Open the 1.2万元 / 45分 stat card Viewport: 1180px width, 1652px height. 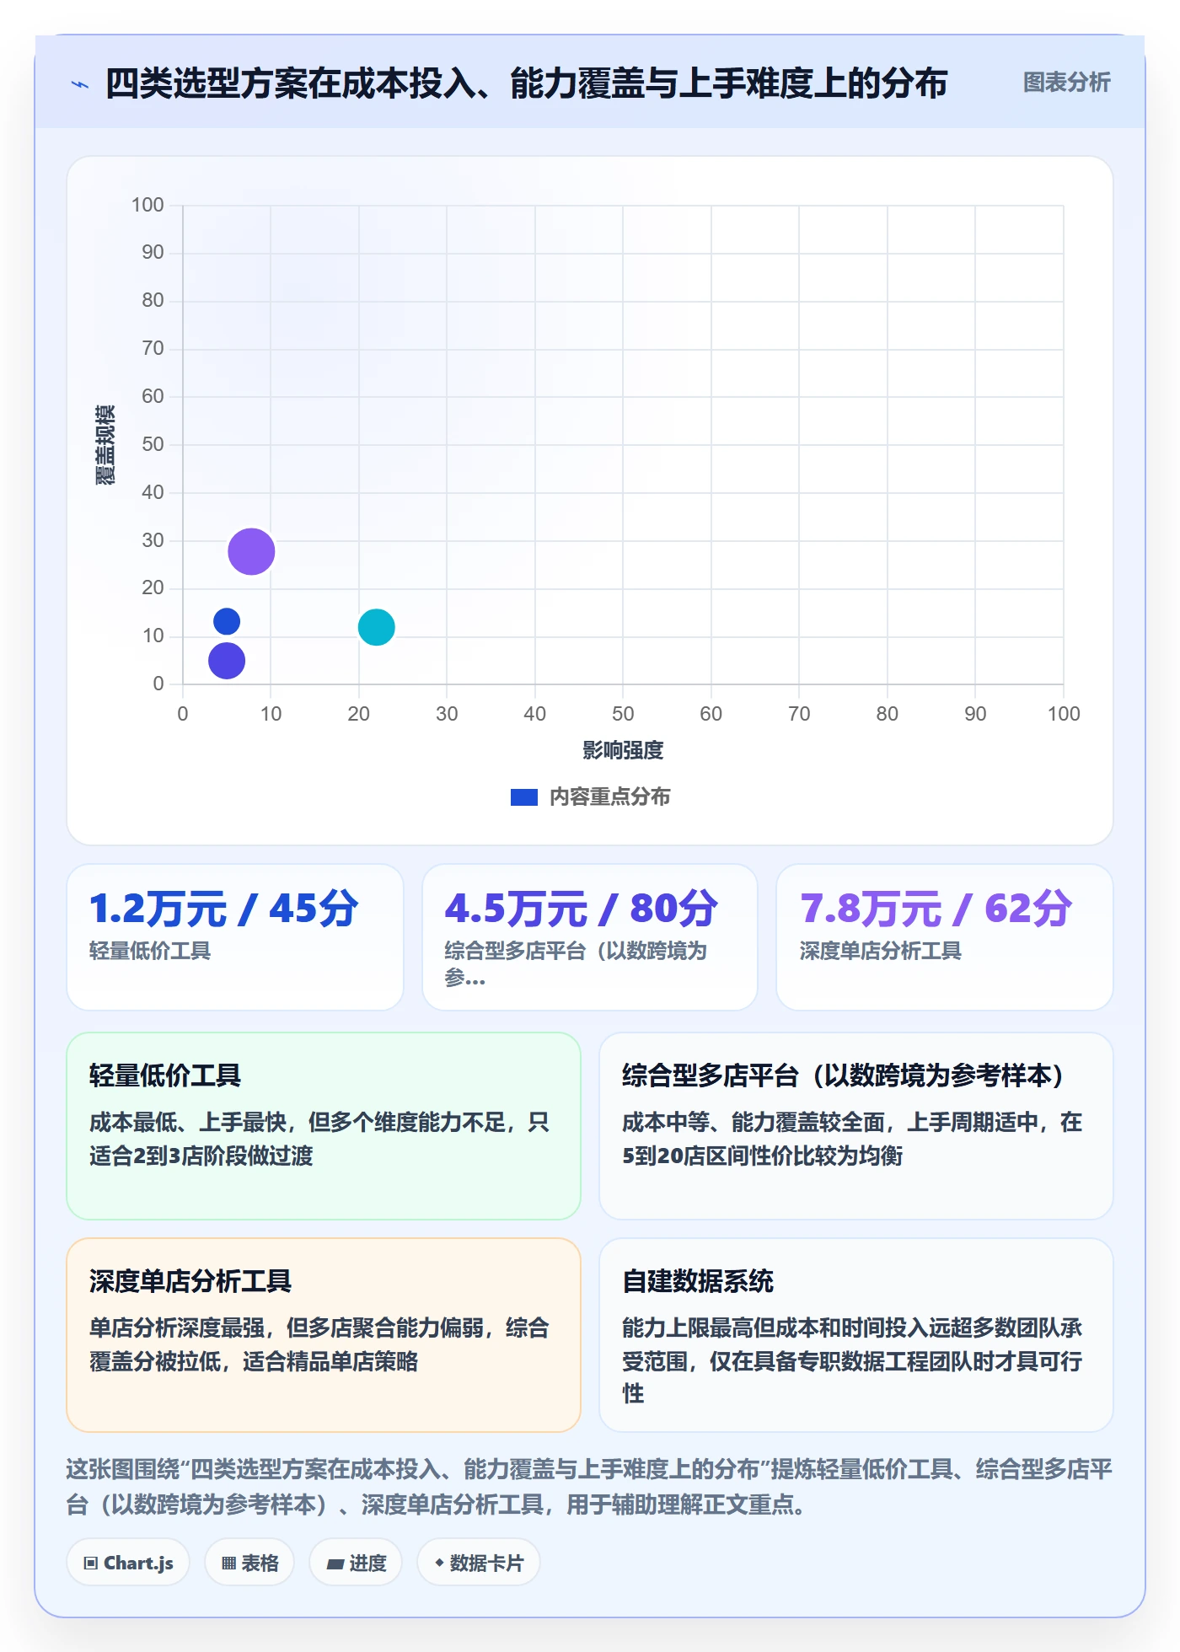coord(235,937)
